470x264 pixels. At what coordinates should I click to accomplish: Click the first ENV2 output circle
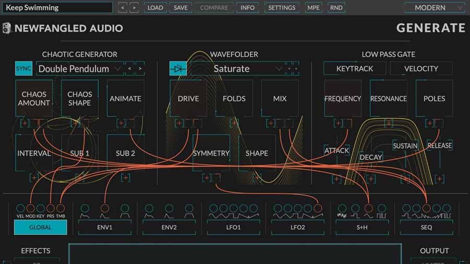coord(149,208)
